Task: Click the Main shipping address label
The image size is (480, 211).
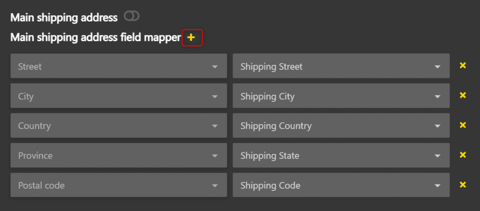Action: [64, 18]
